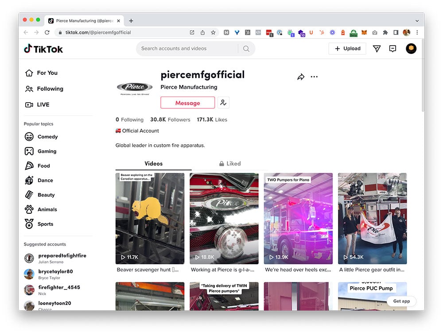Expand the tab search chevron

[417, 21]
